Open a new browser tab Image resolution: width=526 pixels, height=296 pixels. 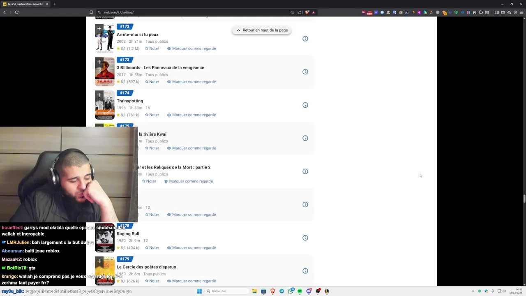pyautogui.click(x=54, y=4)
